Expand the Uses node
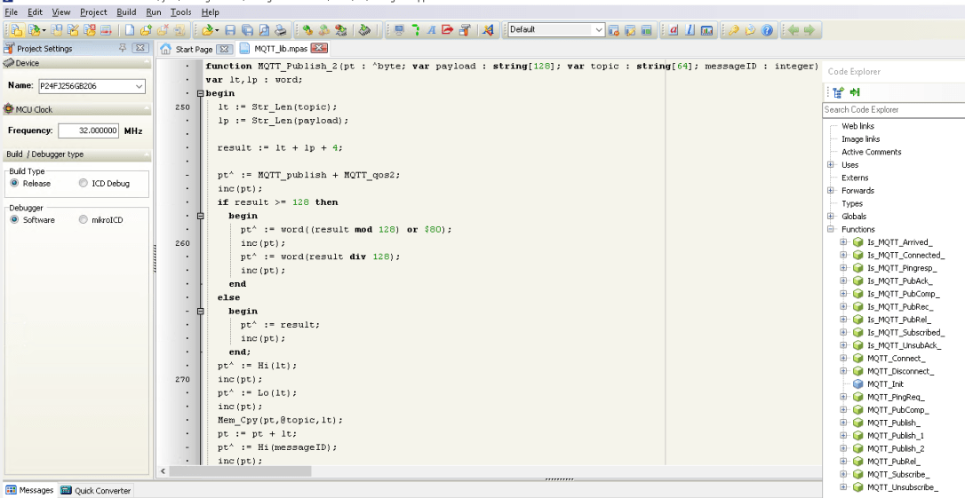 pos(831,165)
